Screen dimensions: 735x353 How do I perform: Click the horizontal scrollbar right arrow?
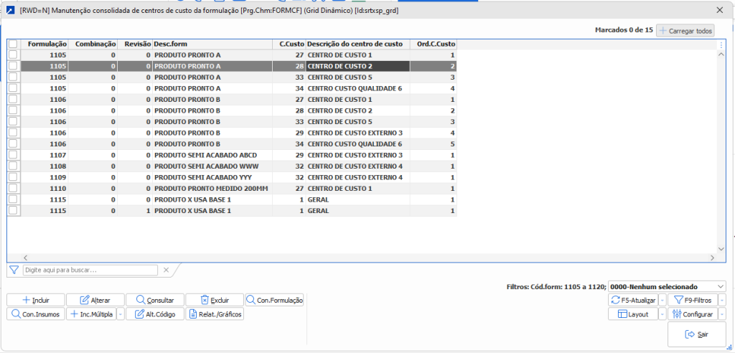point(712,258)
